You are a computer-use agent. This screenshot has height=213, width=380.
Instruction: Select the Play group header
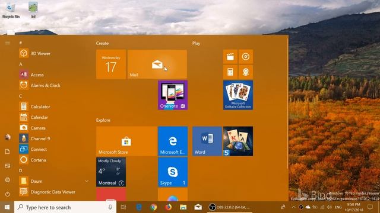point(197,43)
